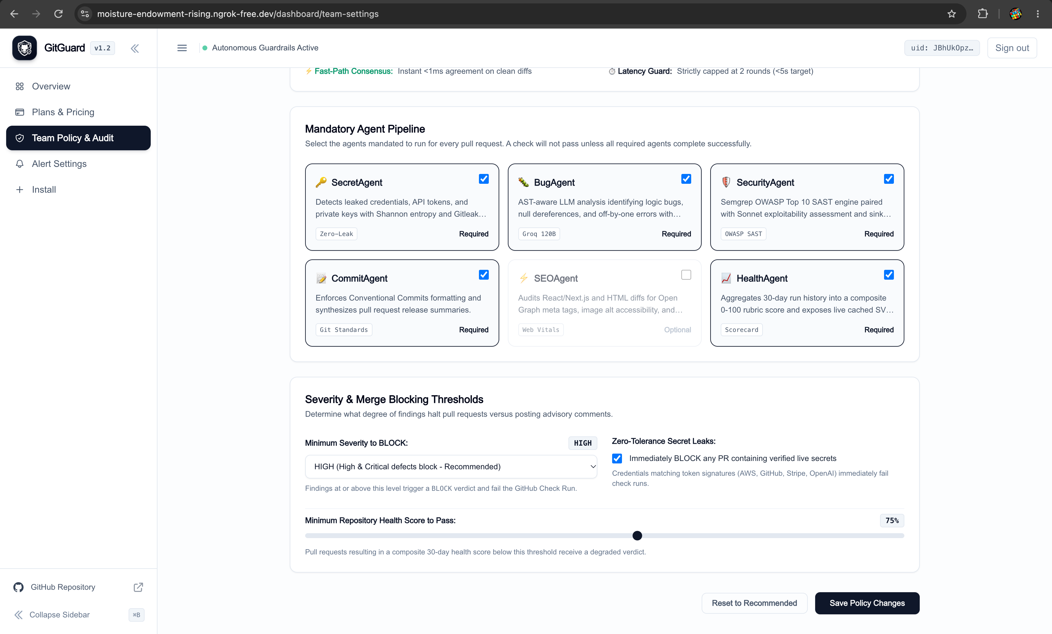Click Collapse Sidebar at bottom
Image resolution: width=1052 pixels, height=634 pixels.
click(78, 615)
